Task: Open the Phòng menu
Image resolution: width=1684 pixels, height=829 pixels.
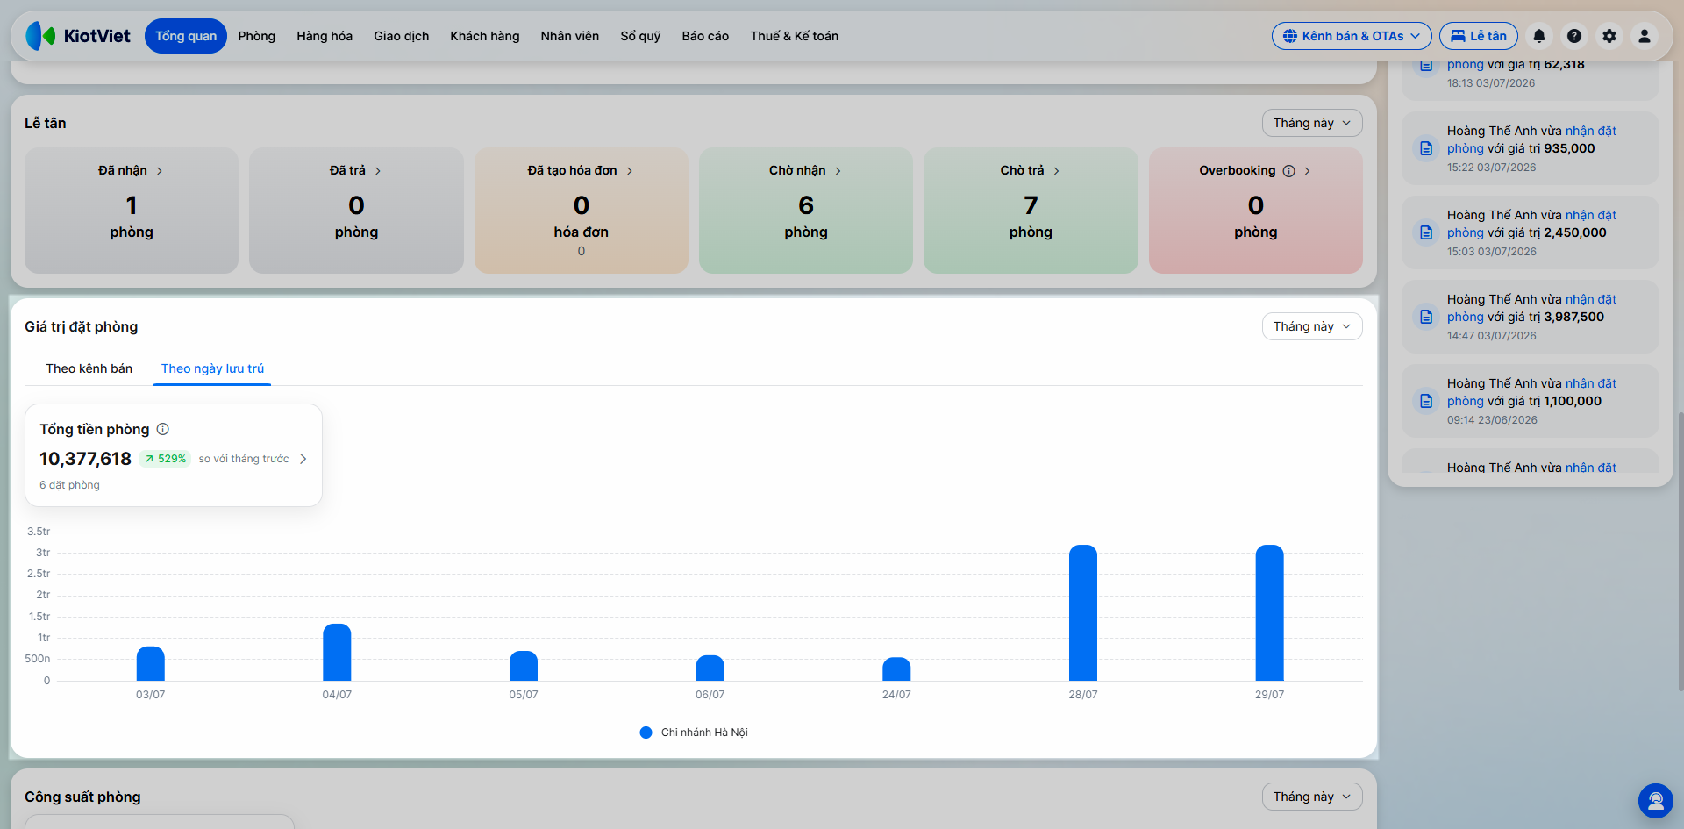Action: tap(257, 36)
